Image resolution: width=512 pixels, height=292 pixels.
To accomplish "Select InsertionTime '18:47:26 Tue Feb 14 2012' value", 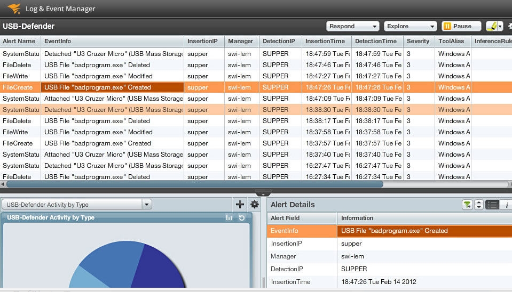I will [x=379, y=281].
